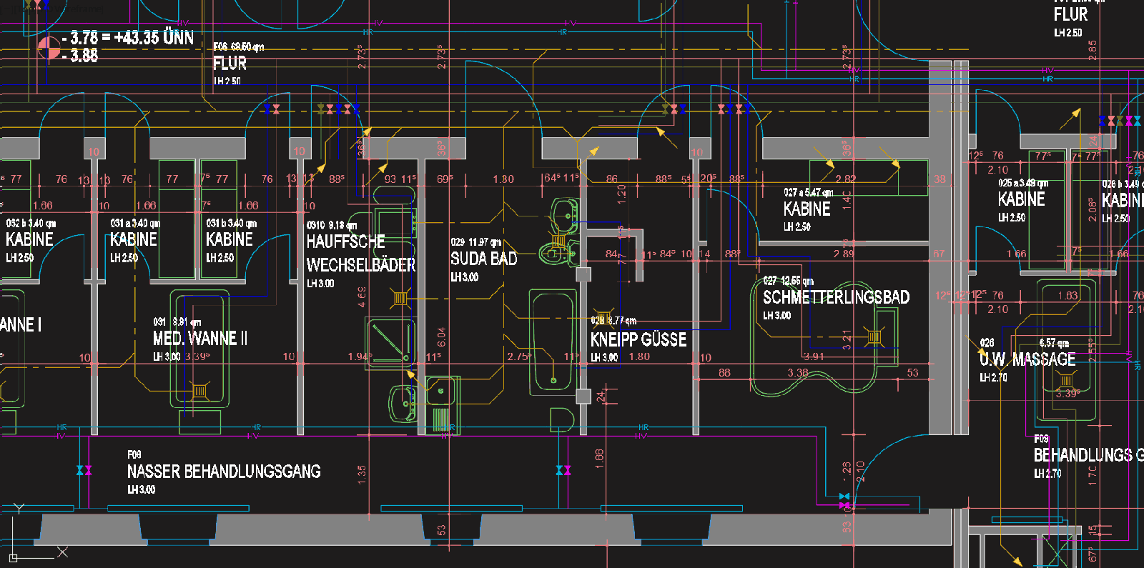Select the KNEIPP GÜSSE room name text
Screen dimensions: 1144x568
[x=638, y=339]
